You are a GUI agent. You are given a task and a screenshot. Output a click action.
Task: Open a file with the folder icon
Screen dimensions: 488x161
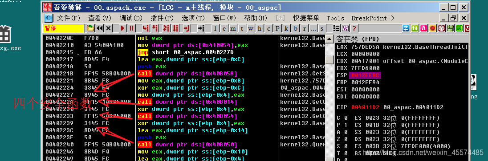click(90, 28)
